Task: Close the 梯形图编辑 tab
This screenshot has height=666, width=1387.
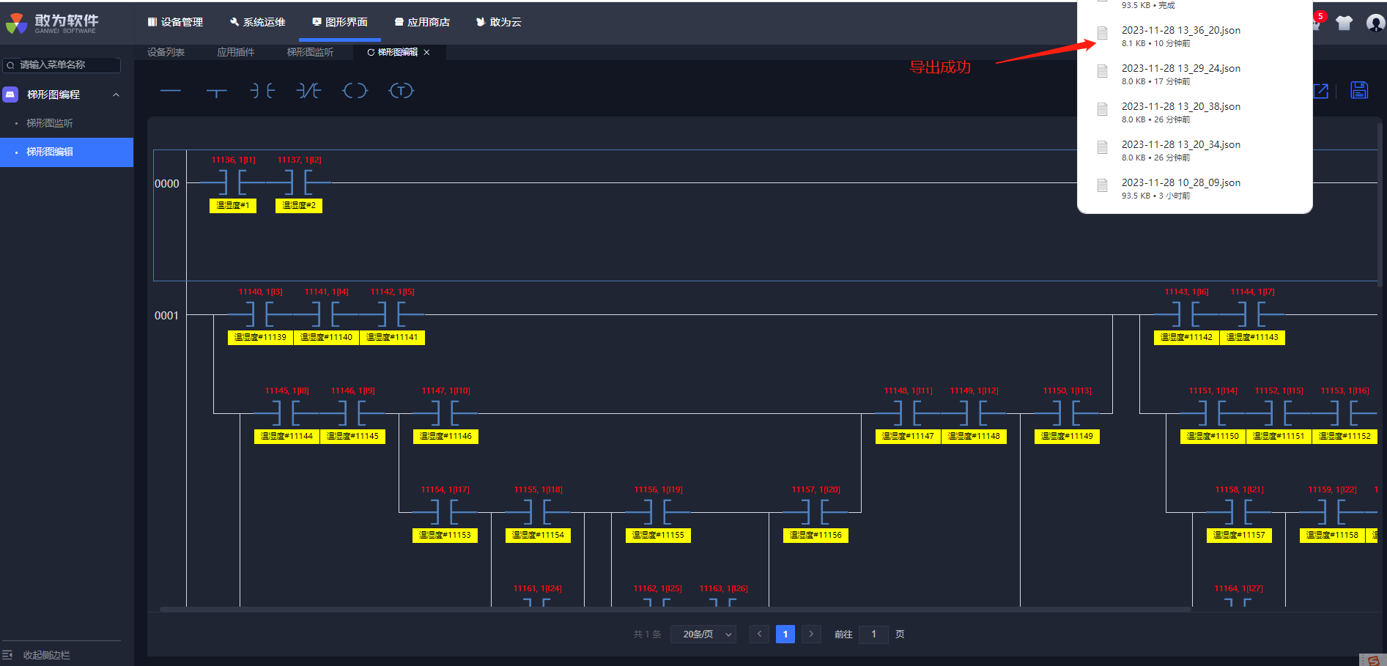Action: 426,52
